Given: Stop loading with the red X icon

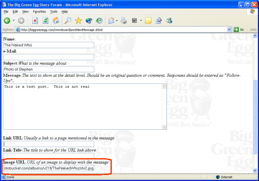Looking at the screenshot, I should click(35, 21).
